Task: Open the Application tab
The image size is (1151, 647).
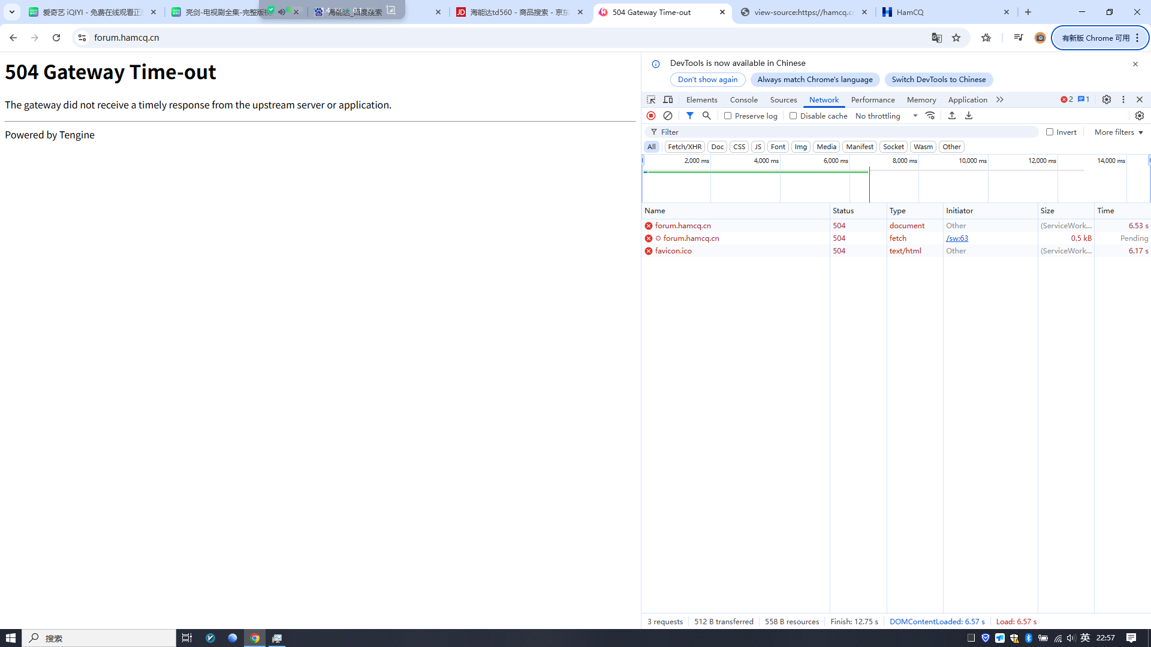Action: pos(967,99)
